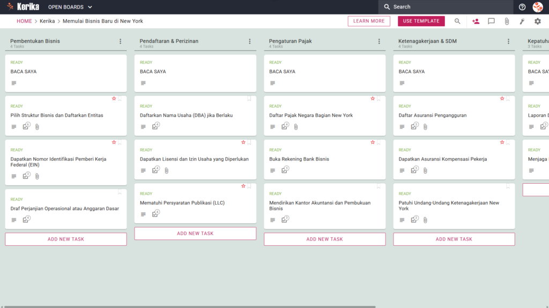Open details icon on Pengaturan Pajak BACA SAYA
The image size is (549, 308).
click(x=272, y=83)
